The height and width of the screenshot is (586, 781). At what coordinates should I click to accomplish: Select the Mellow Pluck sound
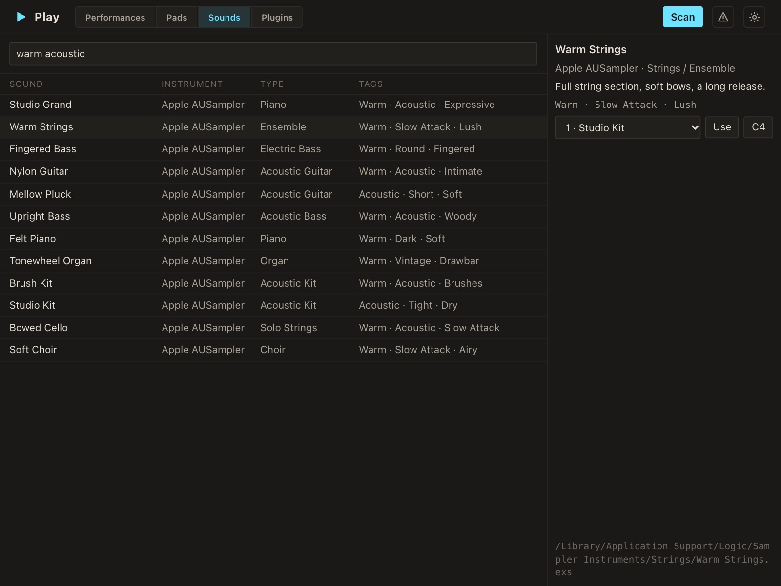[273, 194]
